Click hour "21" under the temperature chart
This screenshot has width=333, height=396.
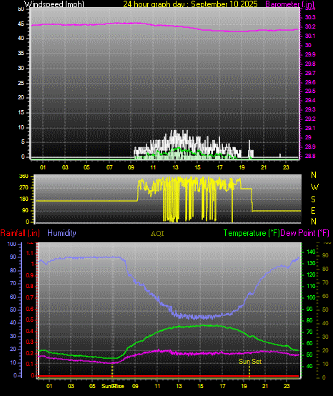point(265,386)
